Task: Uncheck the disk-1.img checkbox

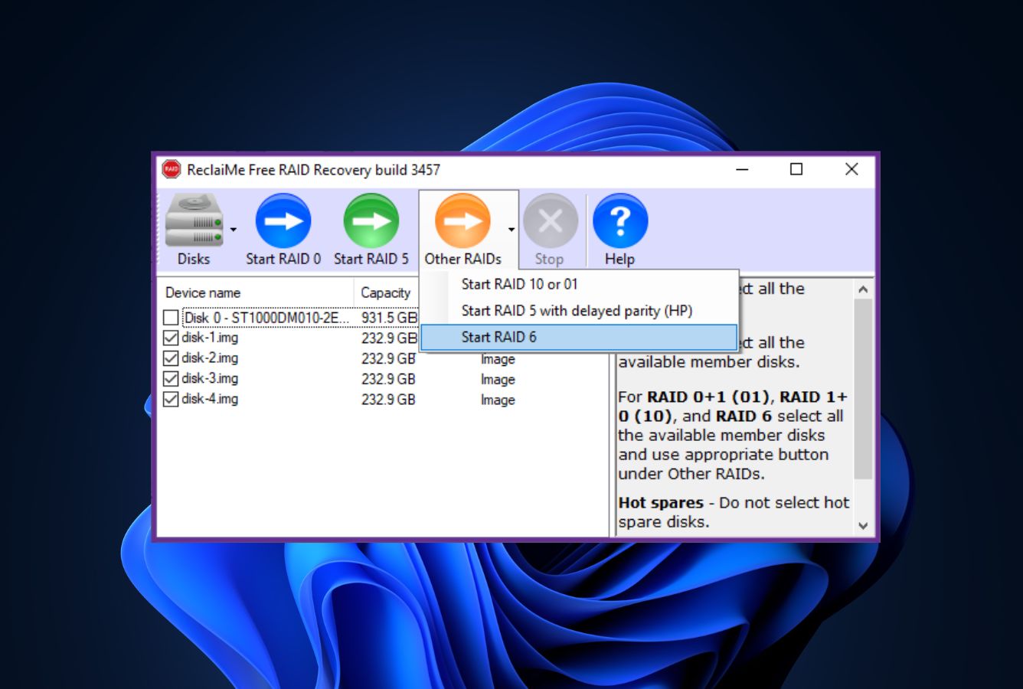Action: click(171, 338)
